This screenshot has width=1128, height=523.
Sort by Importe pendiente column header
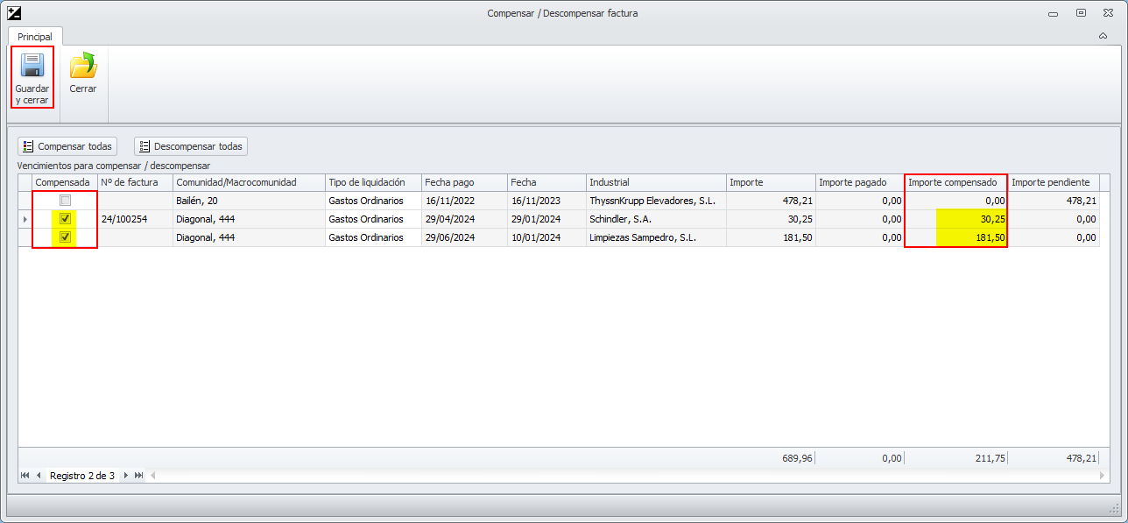[x=1054, y=182]
